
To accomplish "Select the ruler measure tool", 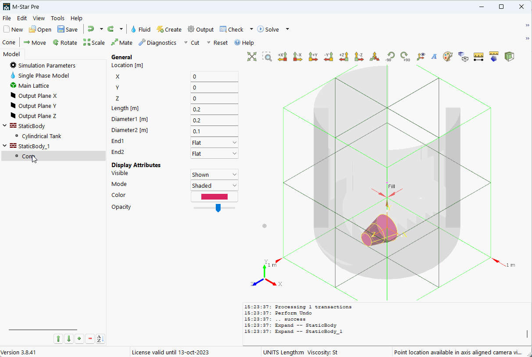I will 478,56.
